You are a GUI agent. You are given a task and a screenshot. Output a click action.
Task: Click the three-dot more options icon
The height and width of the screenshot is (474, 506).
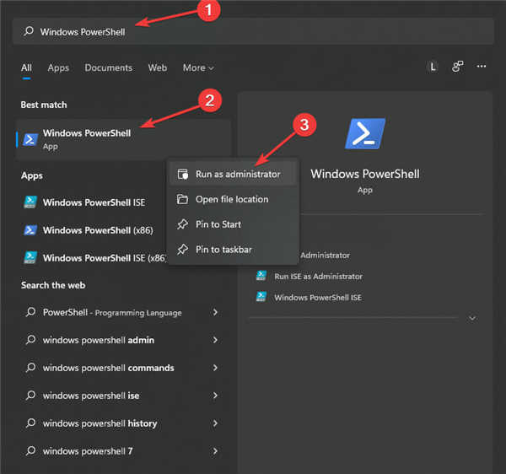pyautogui.click(x=482, y=67)
